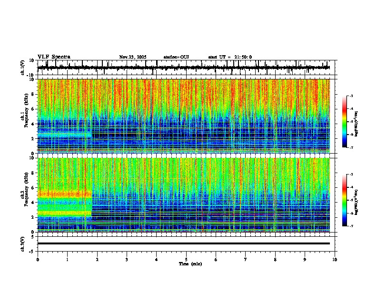Click the "2" tick on ch.1 frequency axis

pyautogui.click(x=33, y=138)
